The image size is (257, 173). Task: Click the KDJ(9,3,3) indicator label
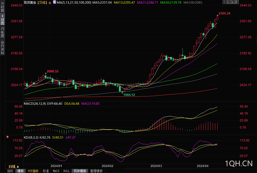click(x=31, y=138)
